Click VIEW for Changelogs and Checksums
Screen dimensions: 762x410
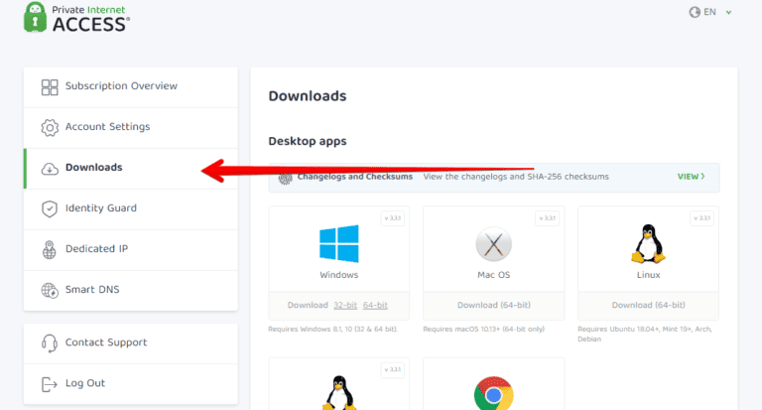(691, 177)
